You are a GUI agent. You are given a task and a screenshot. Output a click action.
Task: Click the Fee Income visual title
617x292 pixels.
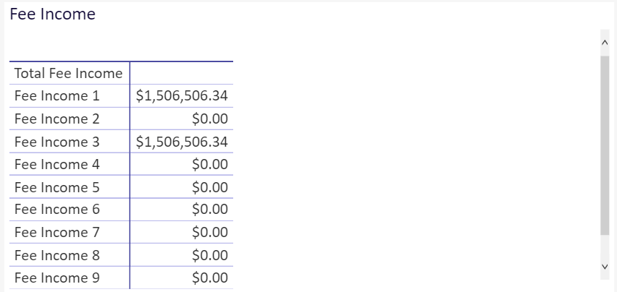click(52, 14)
